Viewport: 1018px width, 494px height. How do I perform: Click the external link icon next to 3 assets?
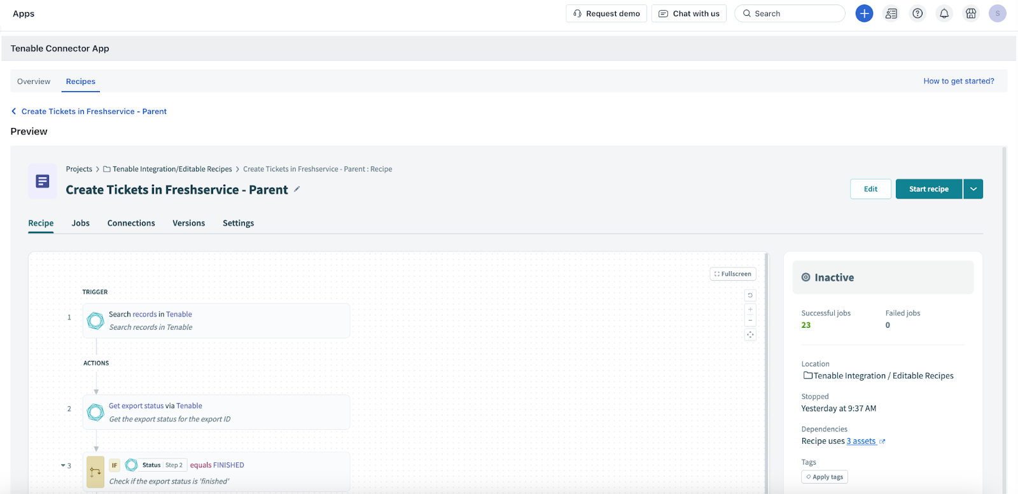click(882, 441)
